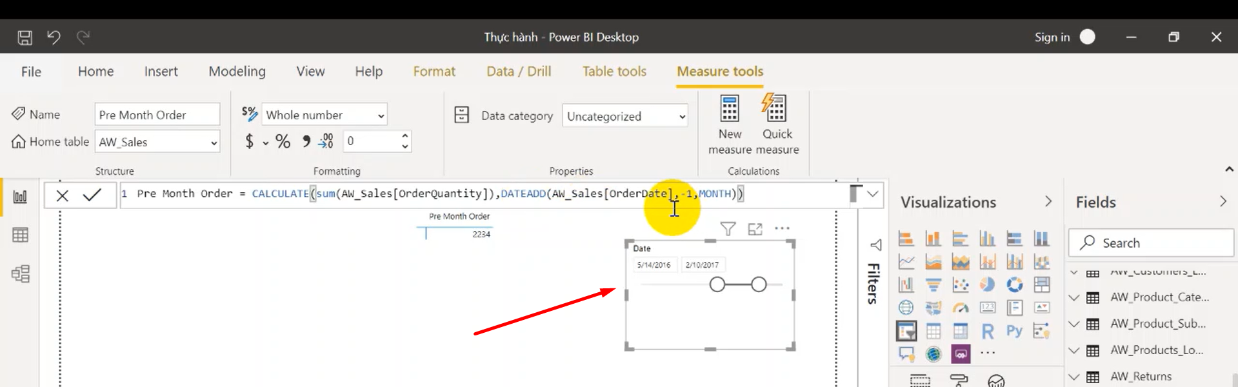Viewport: 1238px width, 387px height.
Task: Switch to Model view in the left sidebar
Action: click(20, 274)
